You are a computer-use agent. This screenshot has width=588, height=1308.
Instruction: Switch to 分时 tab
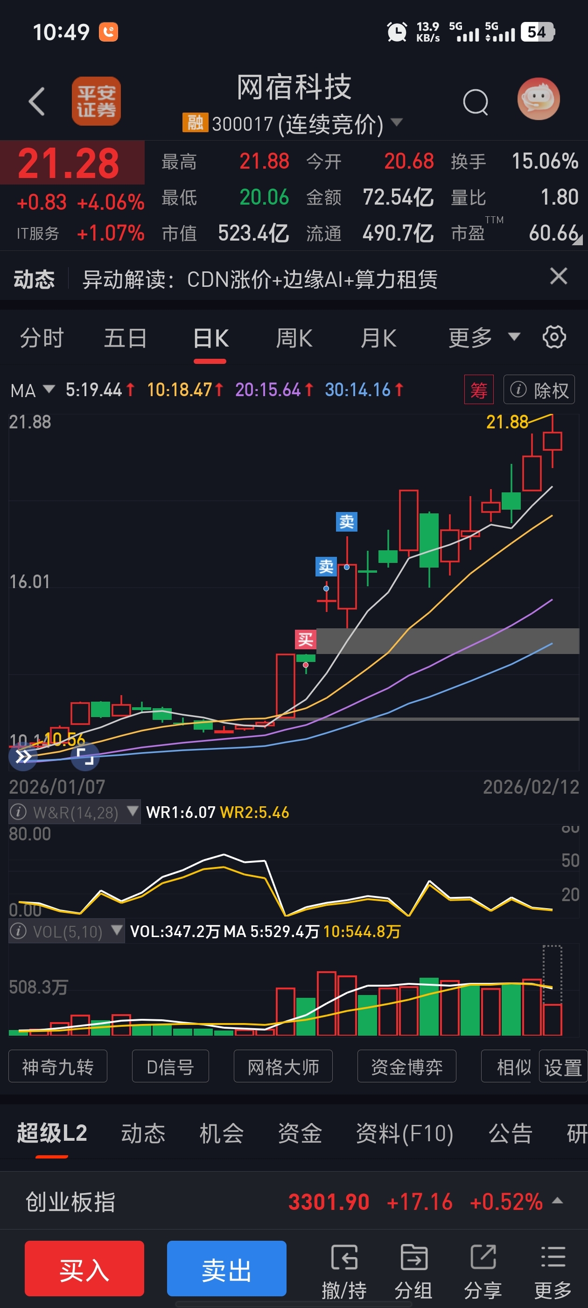coord(42,338)
